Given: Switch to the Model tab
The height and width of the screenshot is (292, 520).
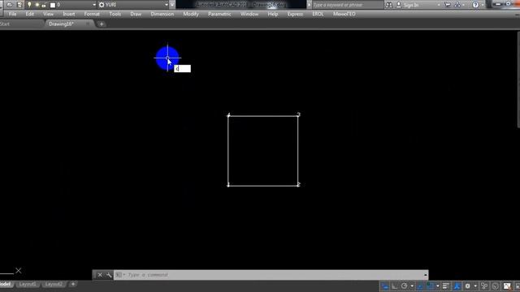Looking at the screenshot, I should coord(6,284).
